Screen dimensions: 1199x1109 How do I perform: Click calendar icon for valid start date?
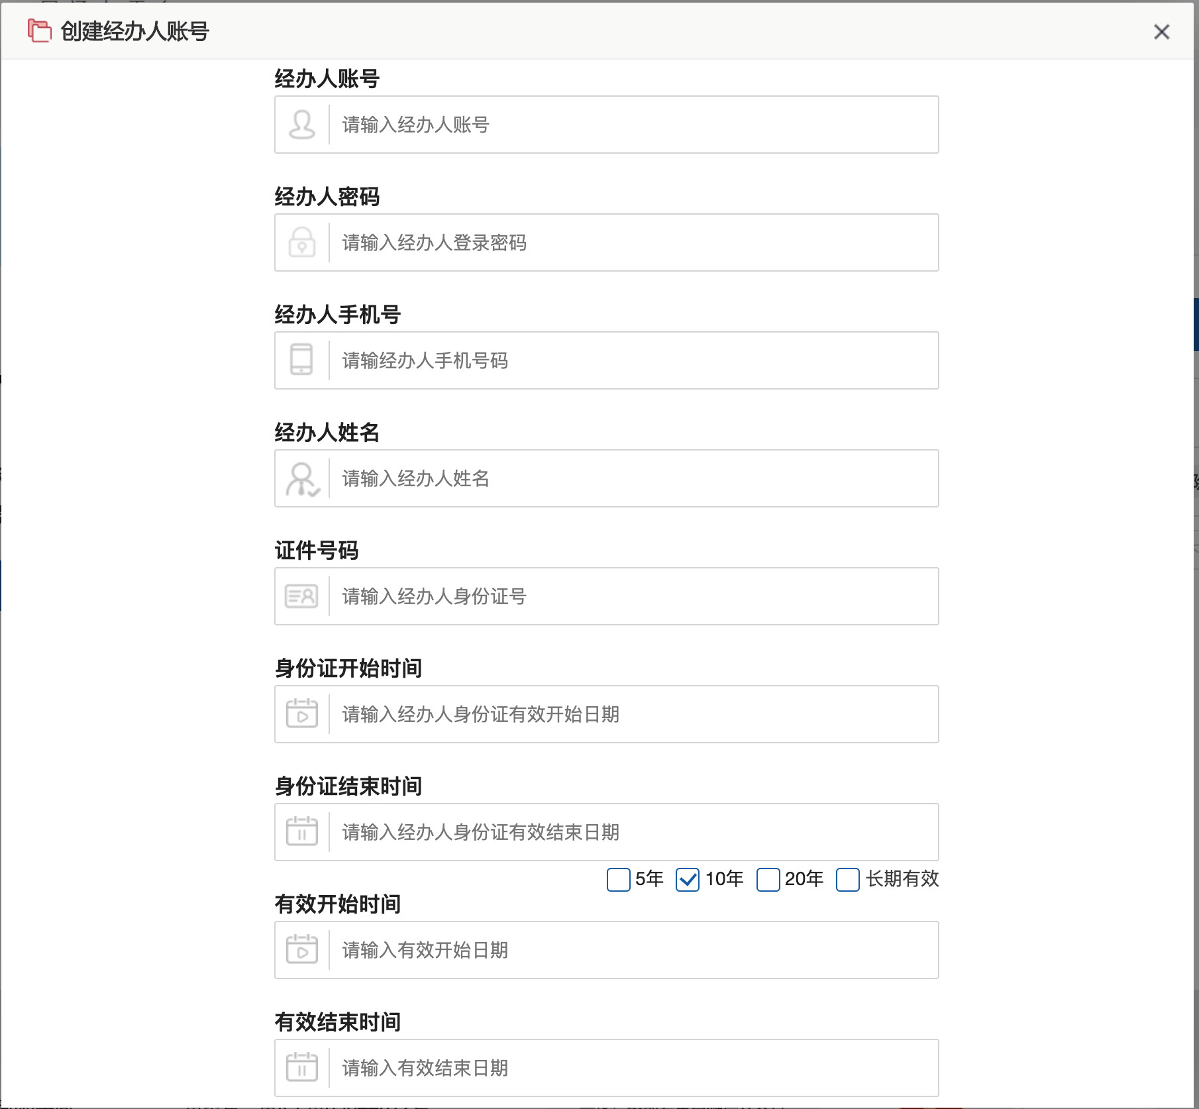tap(302, 950)
